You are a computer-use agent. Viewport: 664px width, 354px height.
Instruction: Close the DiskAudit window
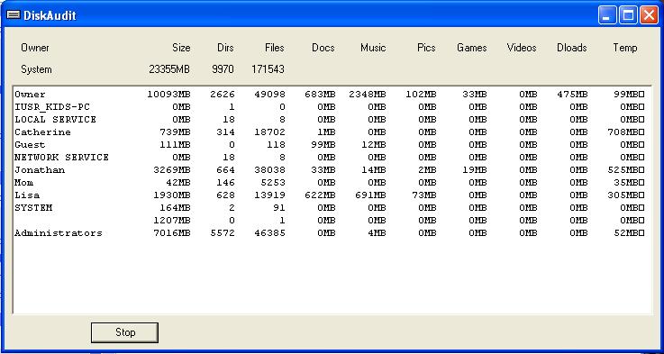tap(649, 15)
